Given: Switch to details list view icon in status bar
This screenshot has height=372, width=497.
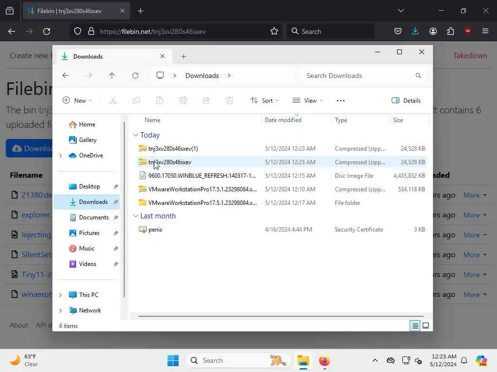Looking at the screenshot, I should [415, 325].
